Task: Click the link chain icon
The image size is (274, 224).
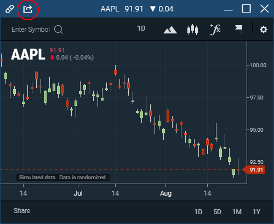Action: [x=10, y=9]
